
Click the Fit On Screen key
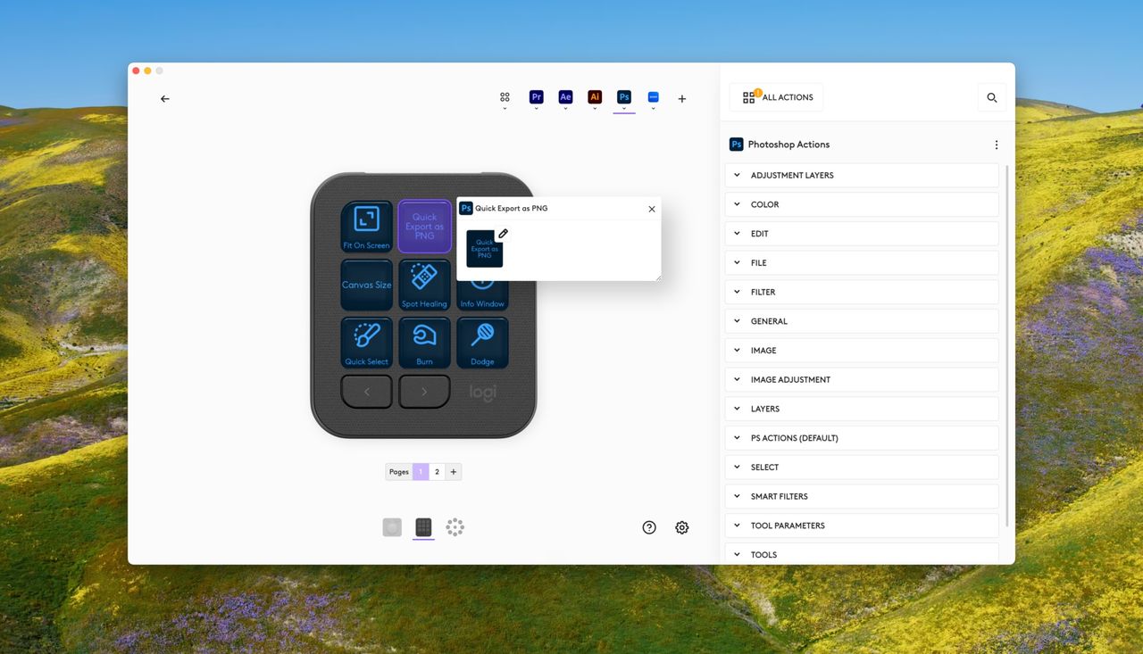[366, 226]
